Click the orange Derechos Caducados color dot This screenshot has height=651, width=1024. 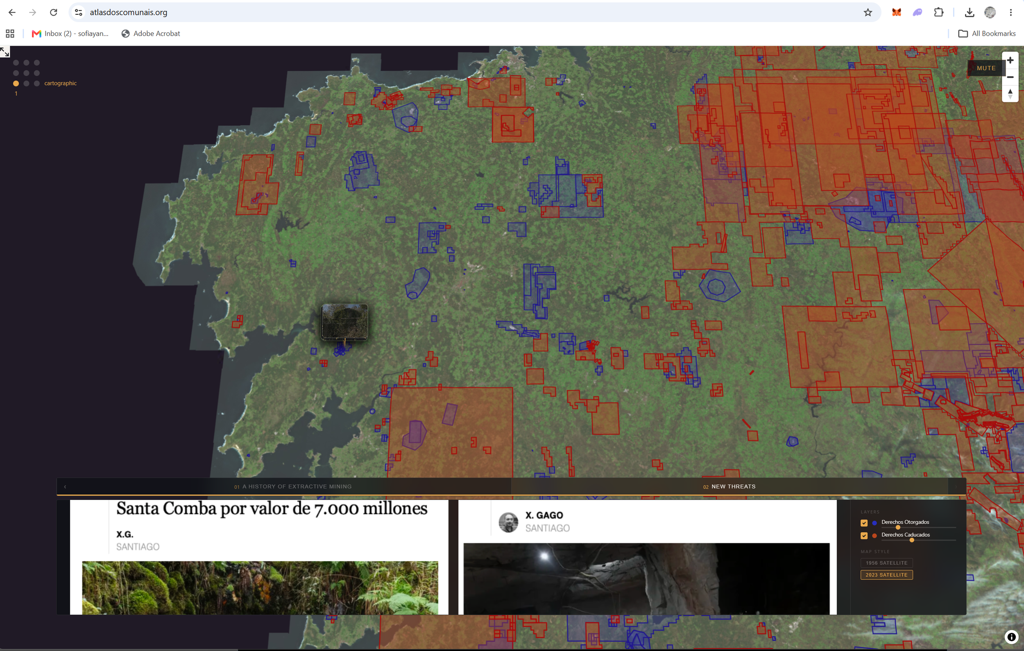[x=874, y=536]
